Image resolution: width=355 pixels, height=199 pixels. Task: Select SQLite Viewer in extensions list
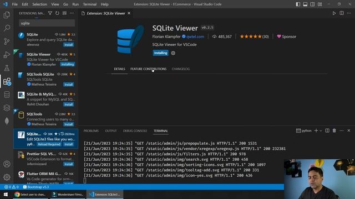[46, 59]
